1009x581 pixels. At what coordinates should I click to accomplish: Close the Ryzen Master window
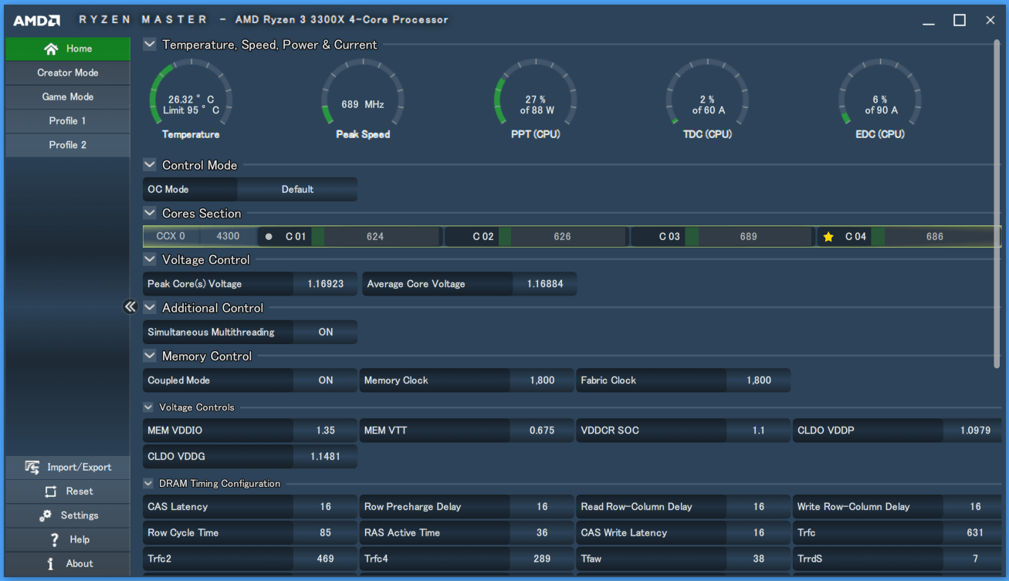pos(990,20)
